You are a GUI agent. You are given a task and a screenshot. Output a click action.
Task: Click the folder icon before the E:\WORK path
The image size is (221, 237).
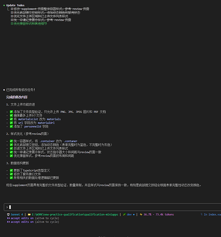29,214
